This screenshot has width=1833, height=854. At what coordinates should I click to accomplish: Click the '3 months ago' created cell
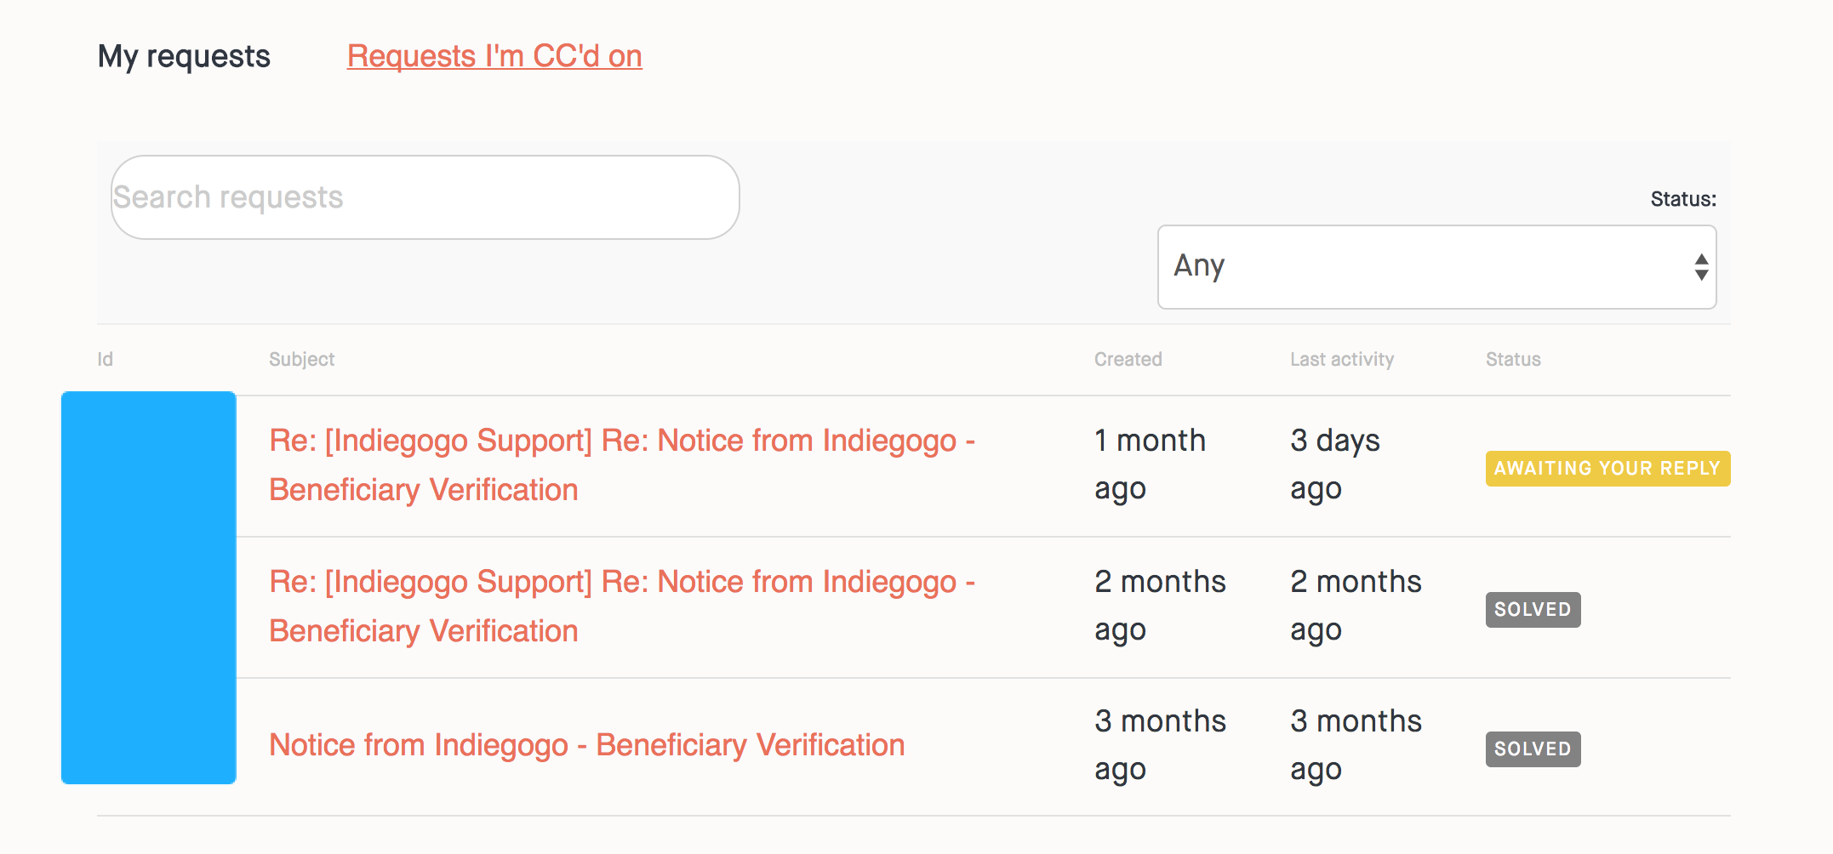coord(1160,746)
